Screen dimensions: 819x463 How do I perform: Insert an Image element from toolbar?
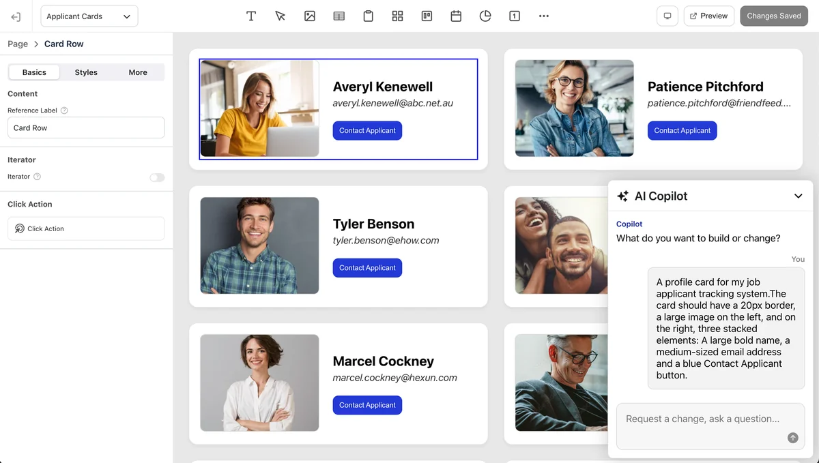(310, 16)
